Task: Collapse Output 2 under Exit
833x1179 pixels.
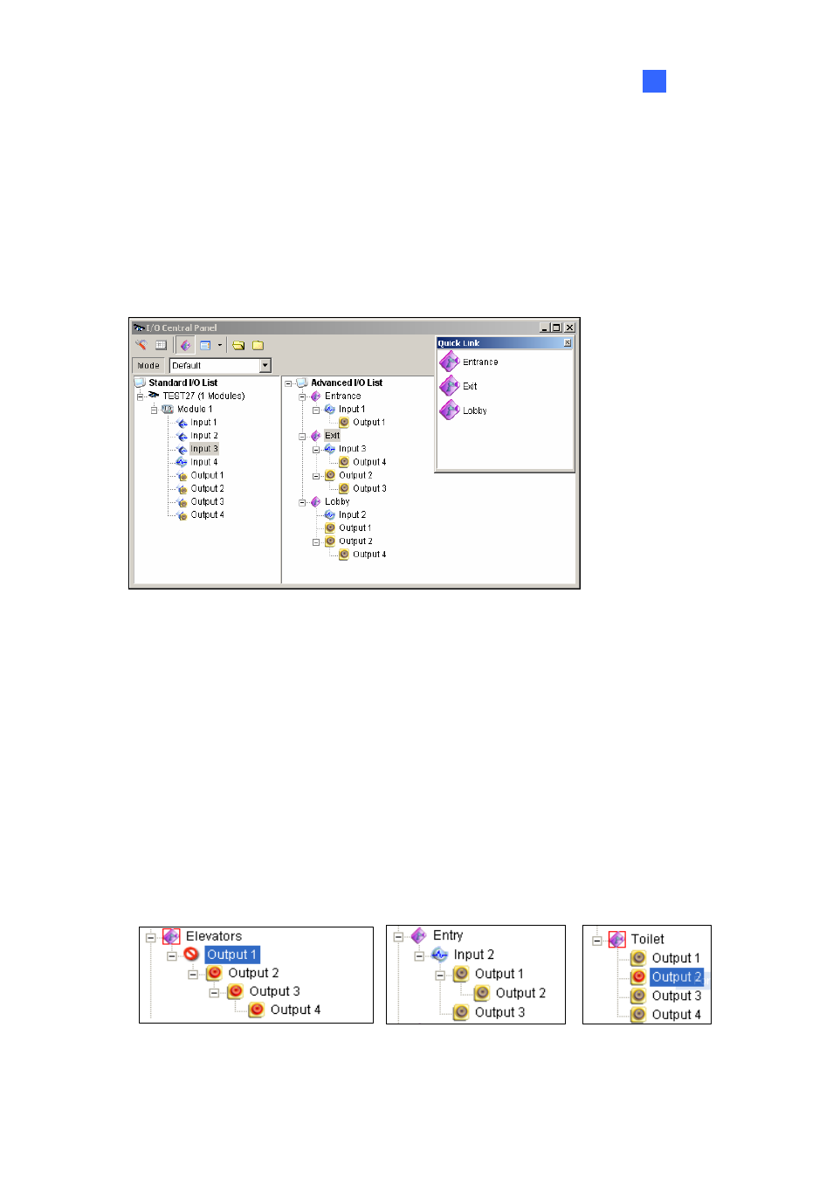Action: (316, 476)
